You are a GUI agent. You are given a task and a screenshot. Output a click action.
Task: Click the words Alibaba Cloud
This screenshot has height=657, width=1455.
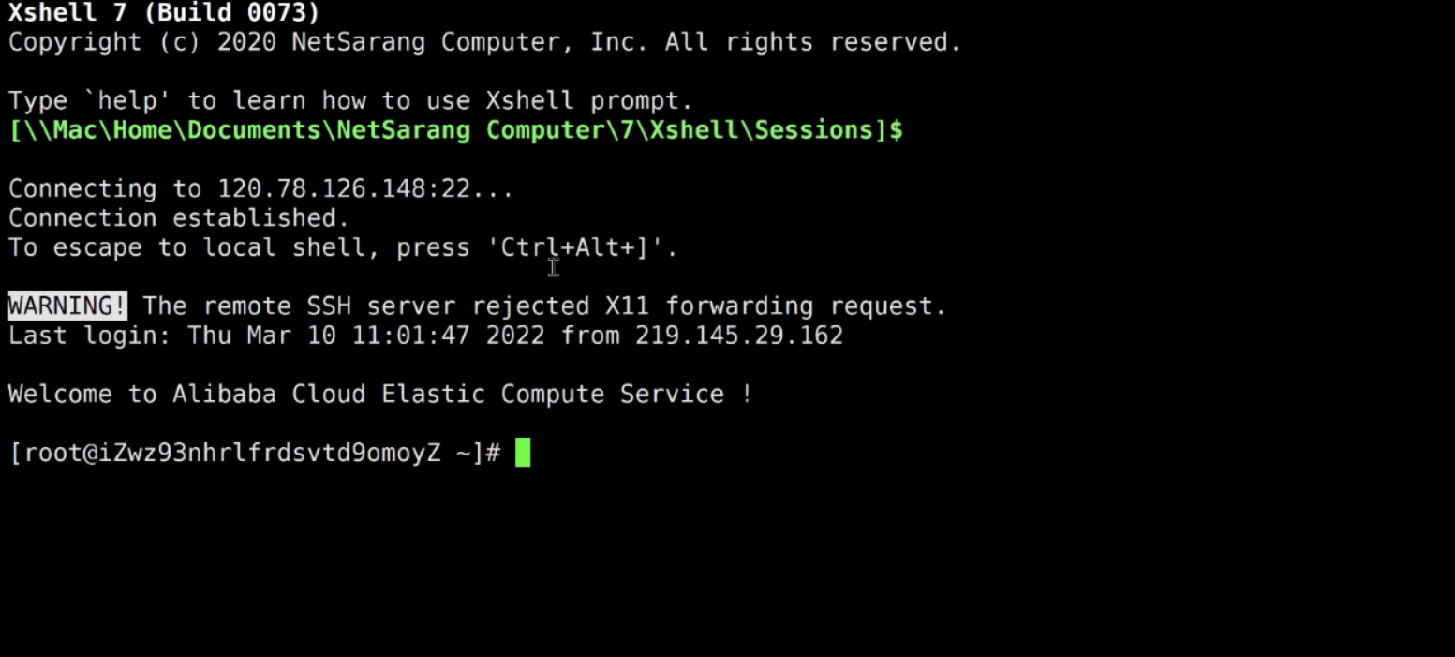(x=269, y=394)
